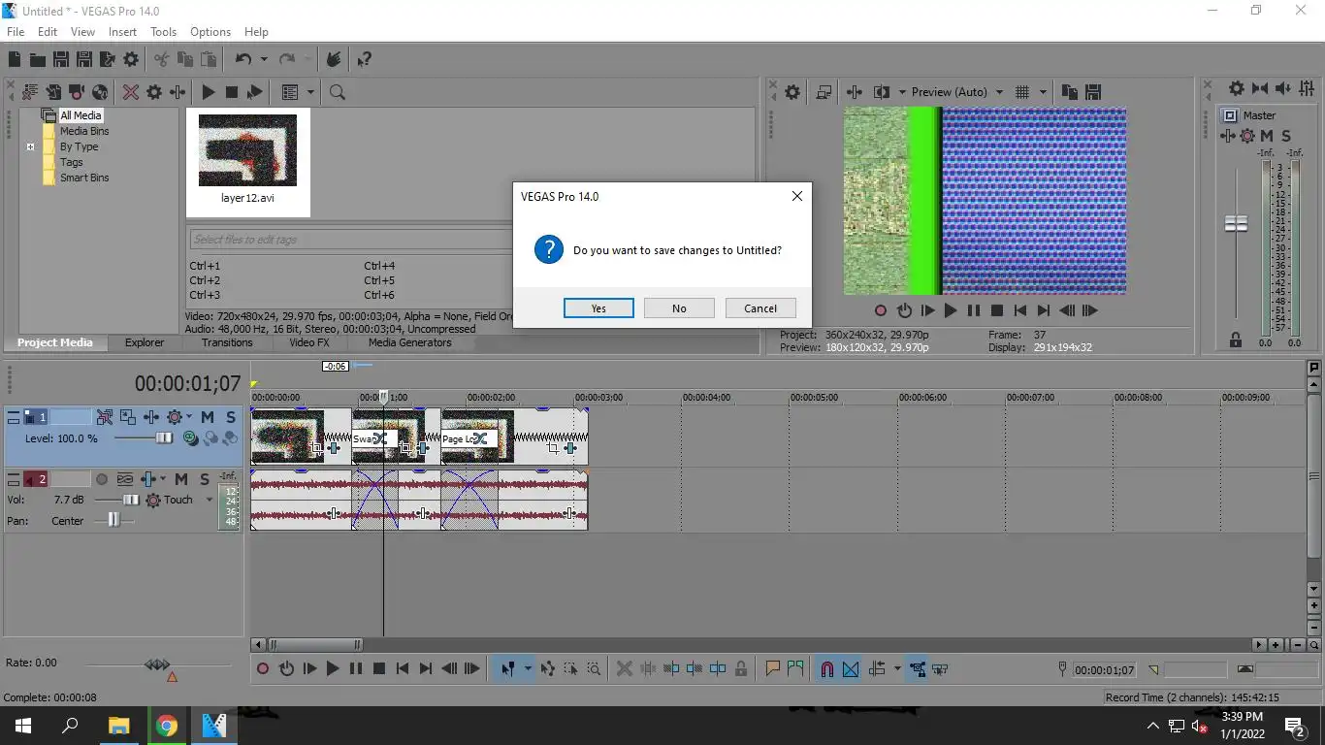This screenshot has width=1325, height=745.
Task: Open the Undo history dropdown arrow
Action: click(263, 60)
